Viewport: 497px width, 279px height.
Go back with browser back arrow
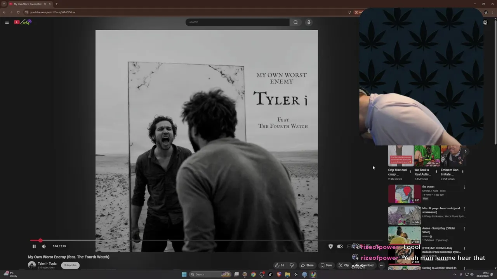click(x=4, y=12)
